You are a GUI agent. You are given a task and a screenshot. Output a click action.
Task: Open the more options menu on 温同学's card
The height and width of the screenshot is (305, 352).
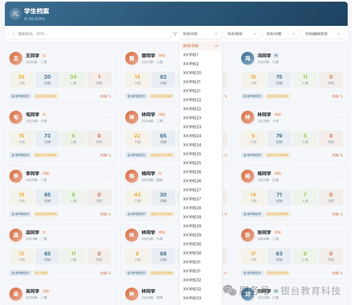click(x=107, y=235)
